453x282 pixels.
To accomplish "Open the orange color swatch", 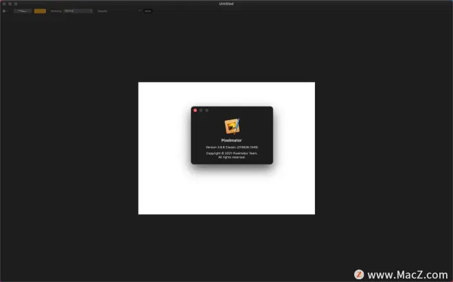I will pos(40,11).
